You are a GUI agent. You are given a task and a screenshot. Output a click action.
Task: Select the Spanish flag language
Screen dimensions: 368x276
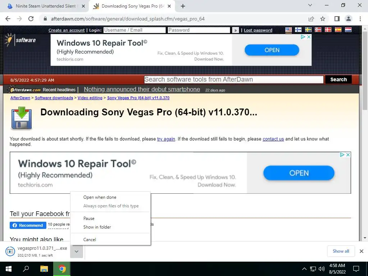338,30
